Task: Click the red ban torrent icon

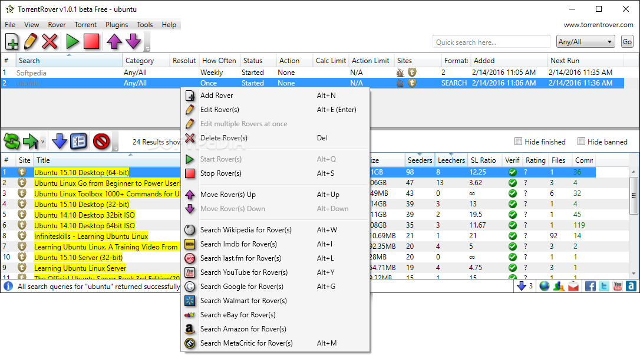Action: click(101, 142)
